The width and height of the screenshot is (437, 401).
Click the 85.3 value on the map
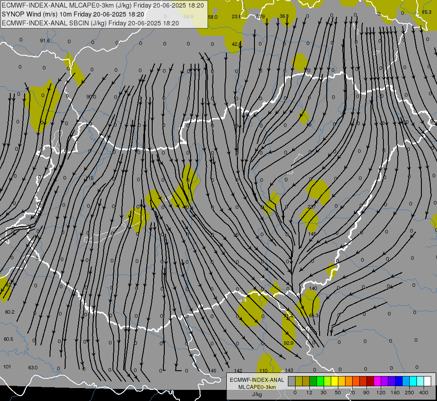click(x=427, y=12)
